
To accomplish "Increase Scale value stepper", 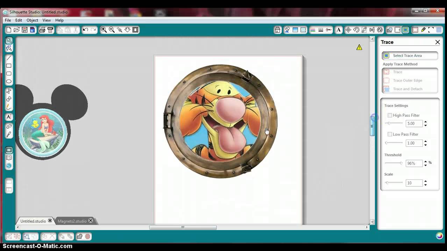I will 425,181.
